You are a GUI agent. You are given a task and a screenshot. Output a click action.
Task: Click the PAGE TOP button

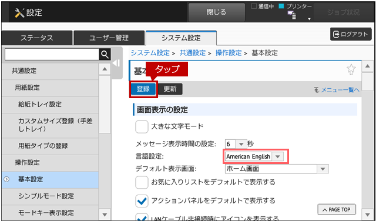click(337, 210)
